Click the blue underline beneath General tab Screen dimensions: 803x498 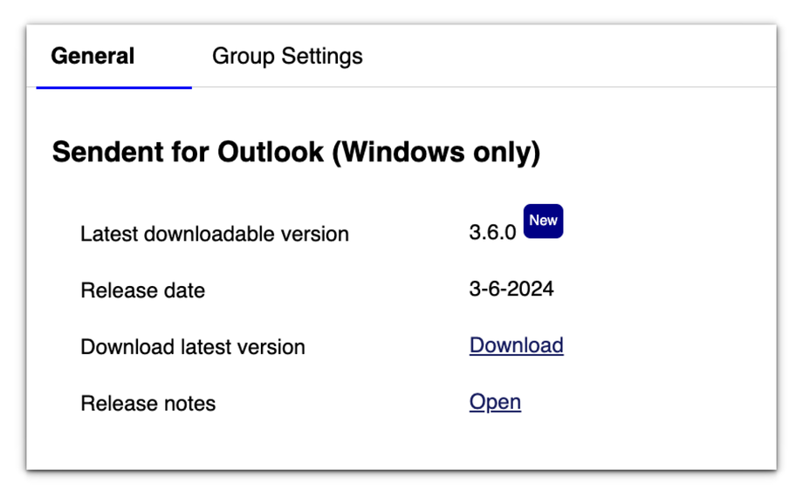[x=113, y=87]
